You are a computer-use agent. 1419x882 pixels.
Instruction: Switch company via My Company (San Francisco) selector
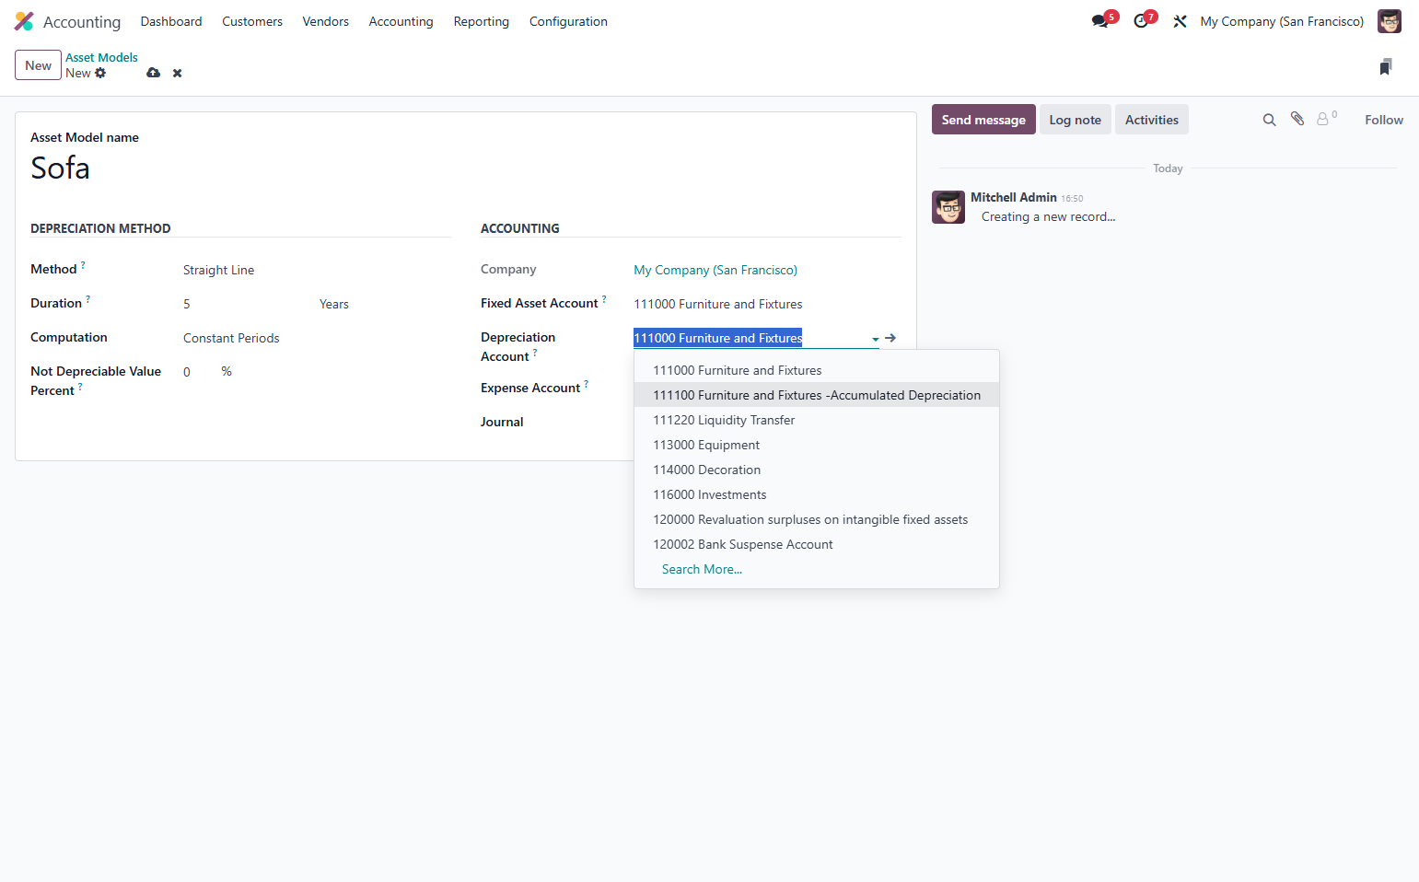click(1282, 21)
